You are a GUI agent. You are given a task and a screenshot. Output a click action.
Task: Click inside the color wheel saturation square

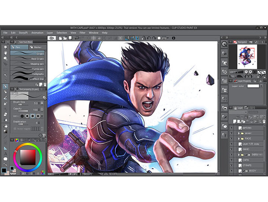pyautogui.click(x=28, y=157)
